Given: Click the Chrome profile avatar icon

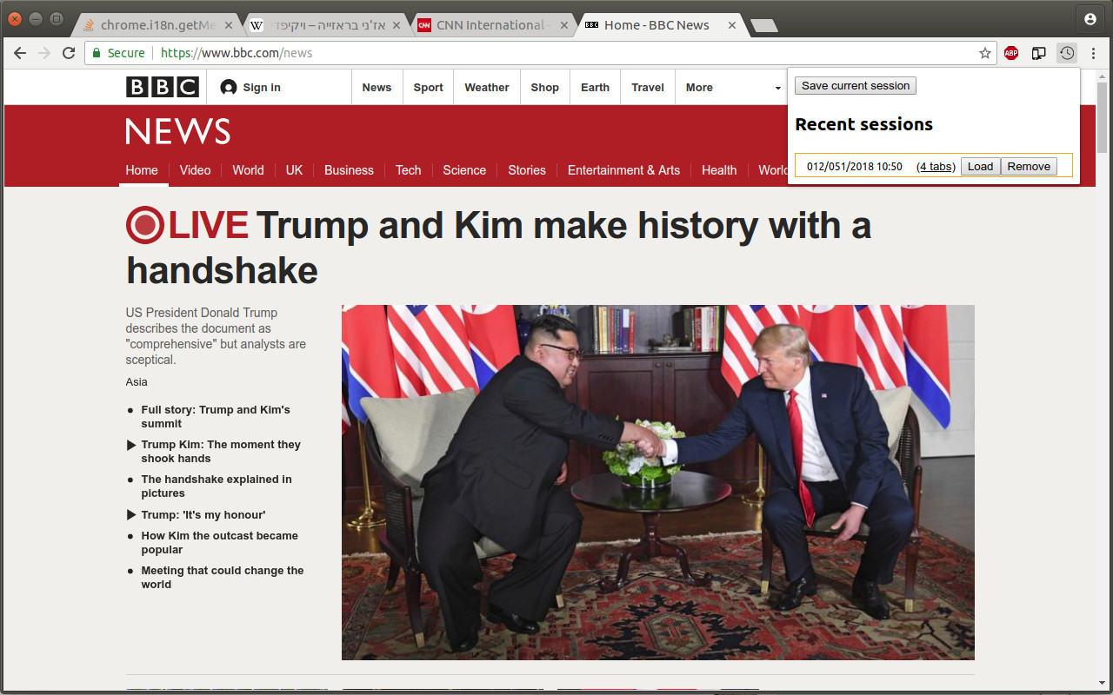Looking at the screenshot, I should 1090,18.
